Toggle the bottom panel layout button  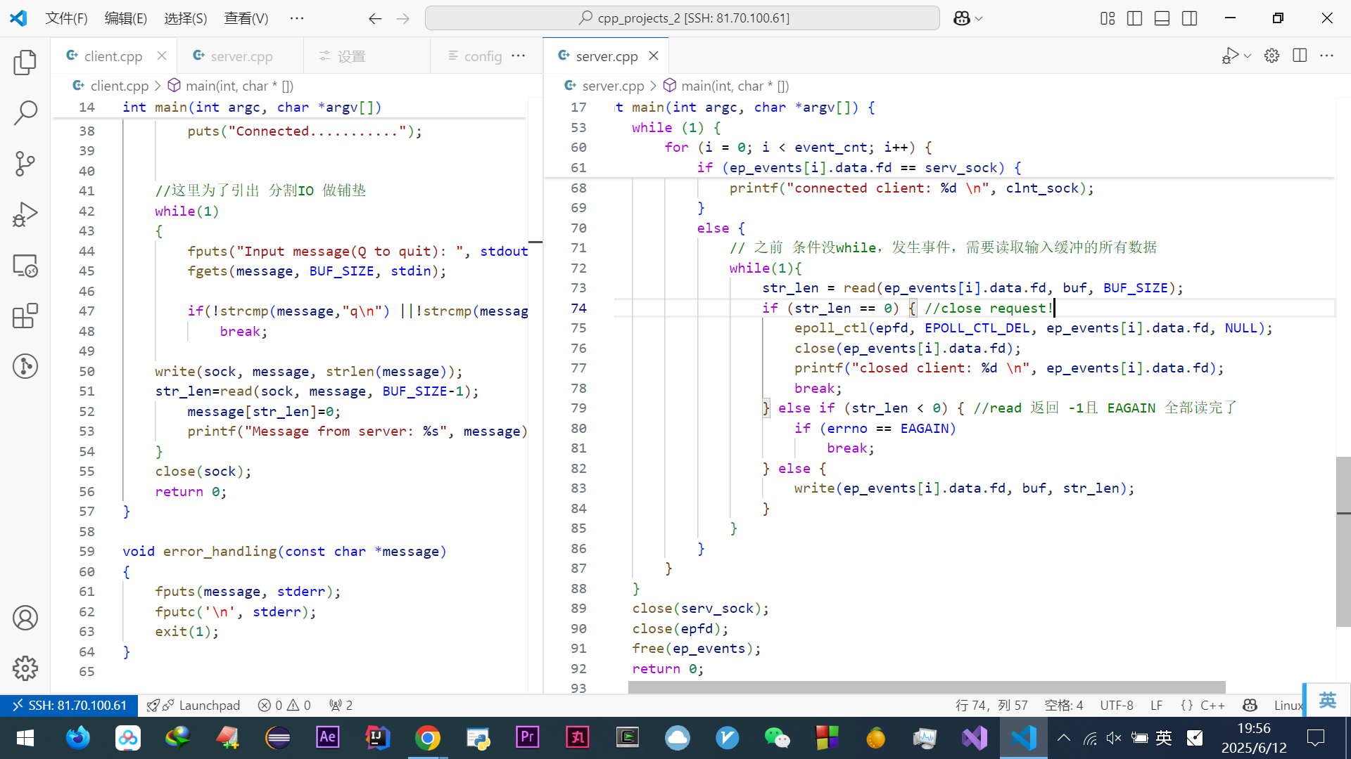(x=1162, y=18)
